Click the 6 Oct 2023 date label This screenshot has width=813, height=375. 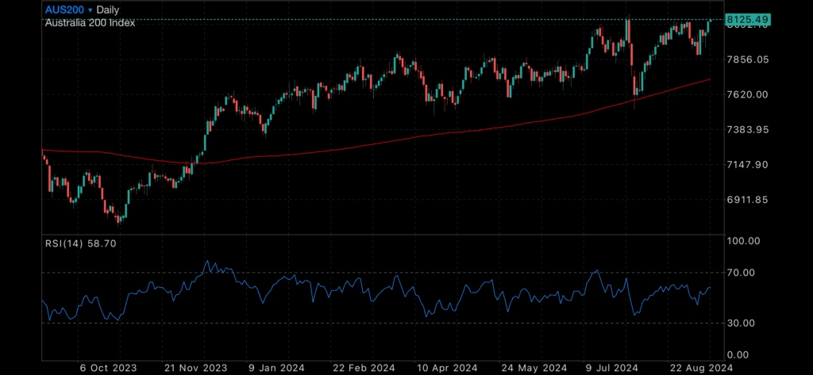tap(108, 368)
